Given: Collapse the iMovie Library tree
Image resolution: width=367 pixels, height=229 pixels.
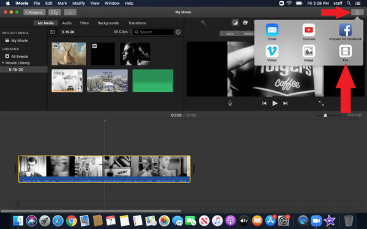Looking at the screenshot, I should point(3,63).
